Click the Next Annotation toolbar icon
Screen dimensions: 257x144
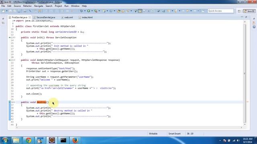click(169, 11)
